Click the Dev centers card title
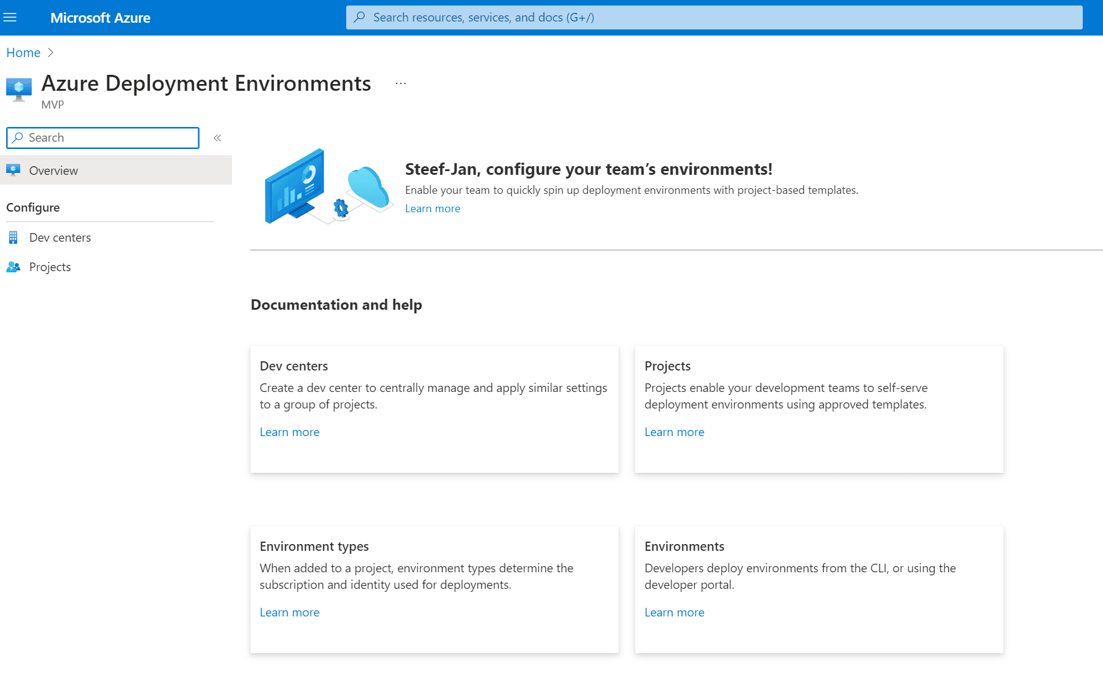The height and width of the screenshot is (679, 1103). (x=294, y=366)
